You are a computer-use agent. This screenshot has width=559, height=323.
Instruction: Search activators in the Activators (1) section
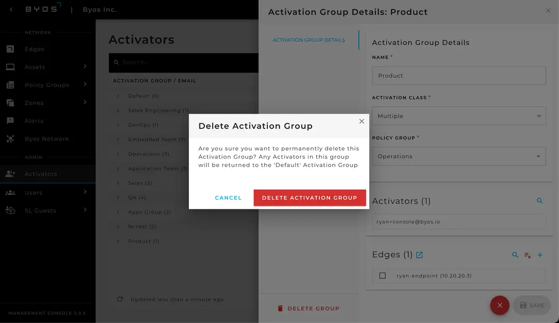[x=540, y=201]
